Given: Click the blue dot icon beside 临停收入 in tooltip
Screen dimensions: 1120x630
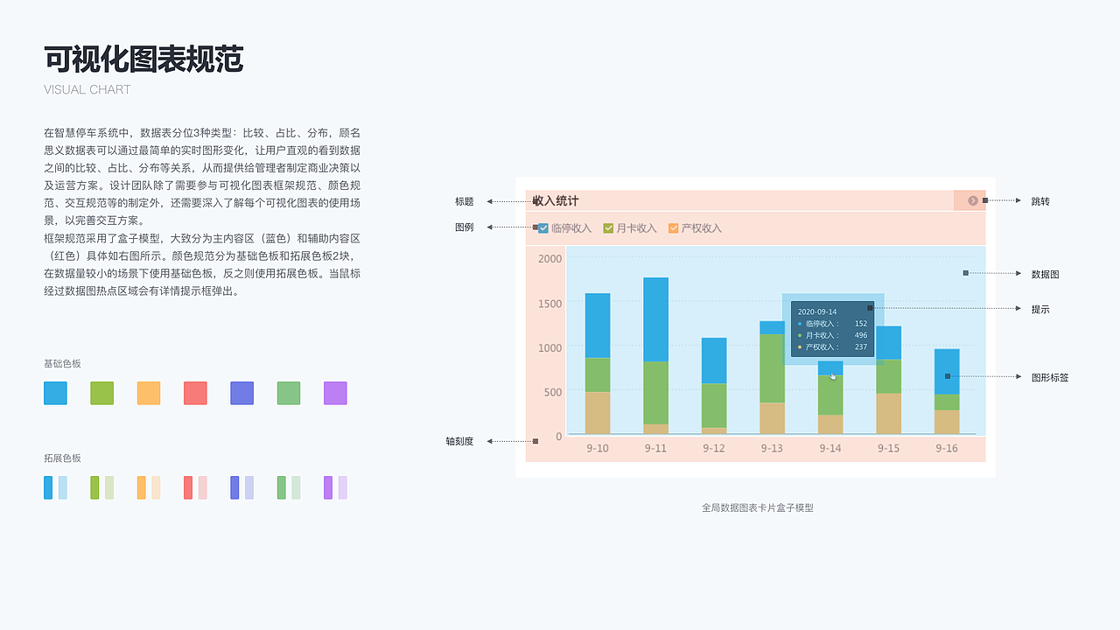Looking at the screenshot, I should pyautogui.click(x=799, y=323).
